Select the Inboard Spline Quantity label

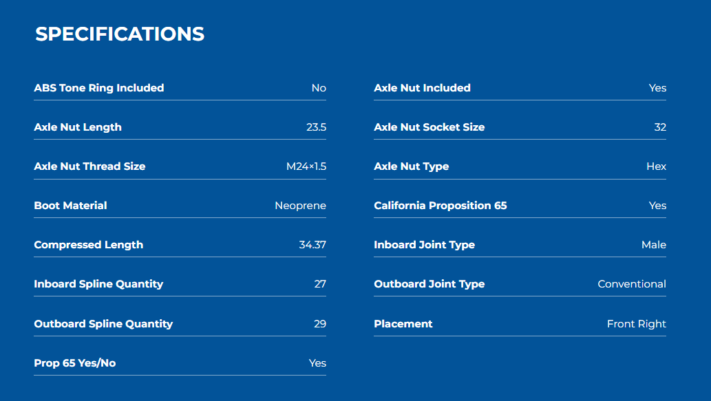point(98,284)
